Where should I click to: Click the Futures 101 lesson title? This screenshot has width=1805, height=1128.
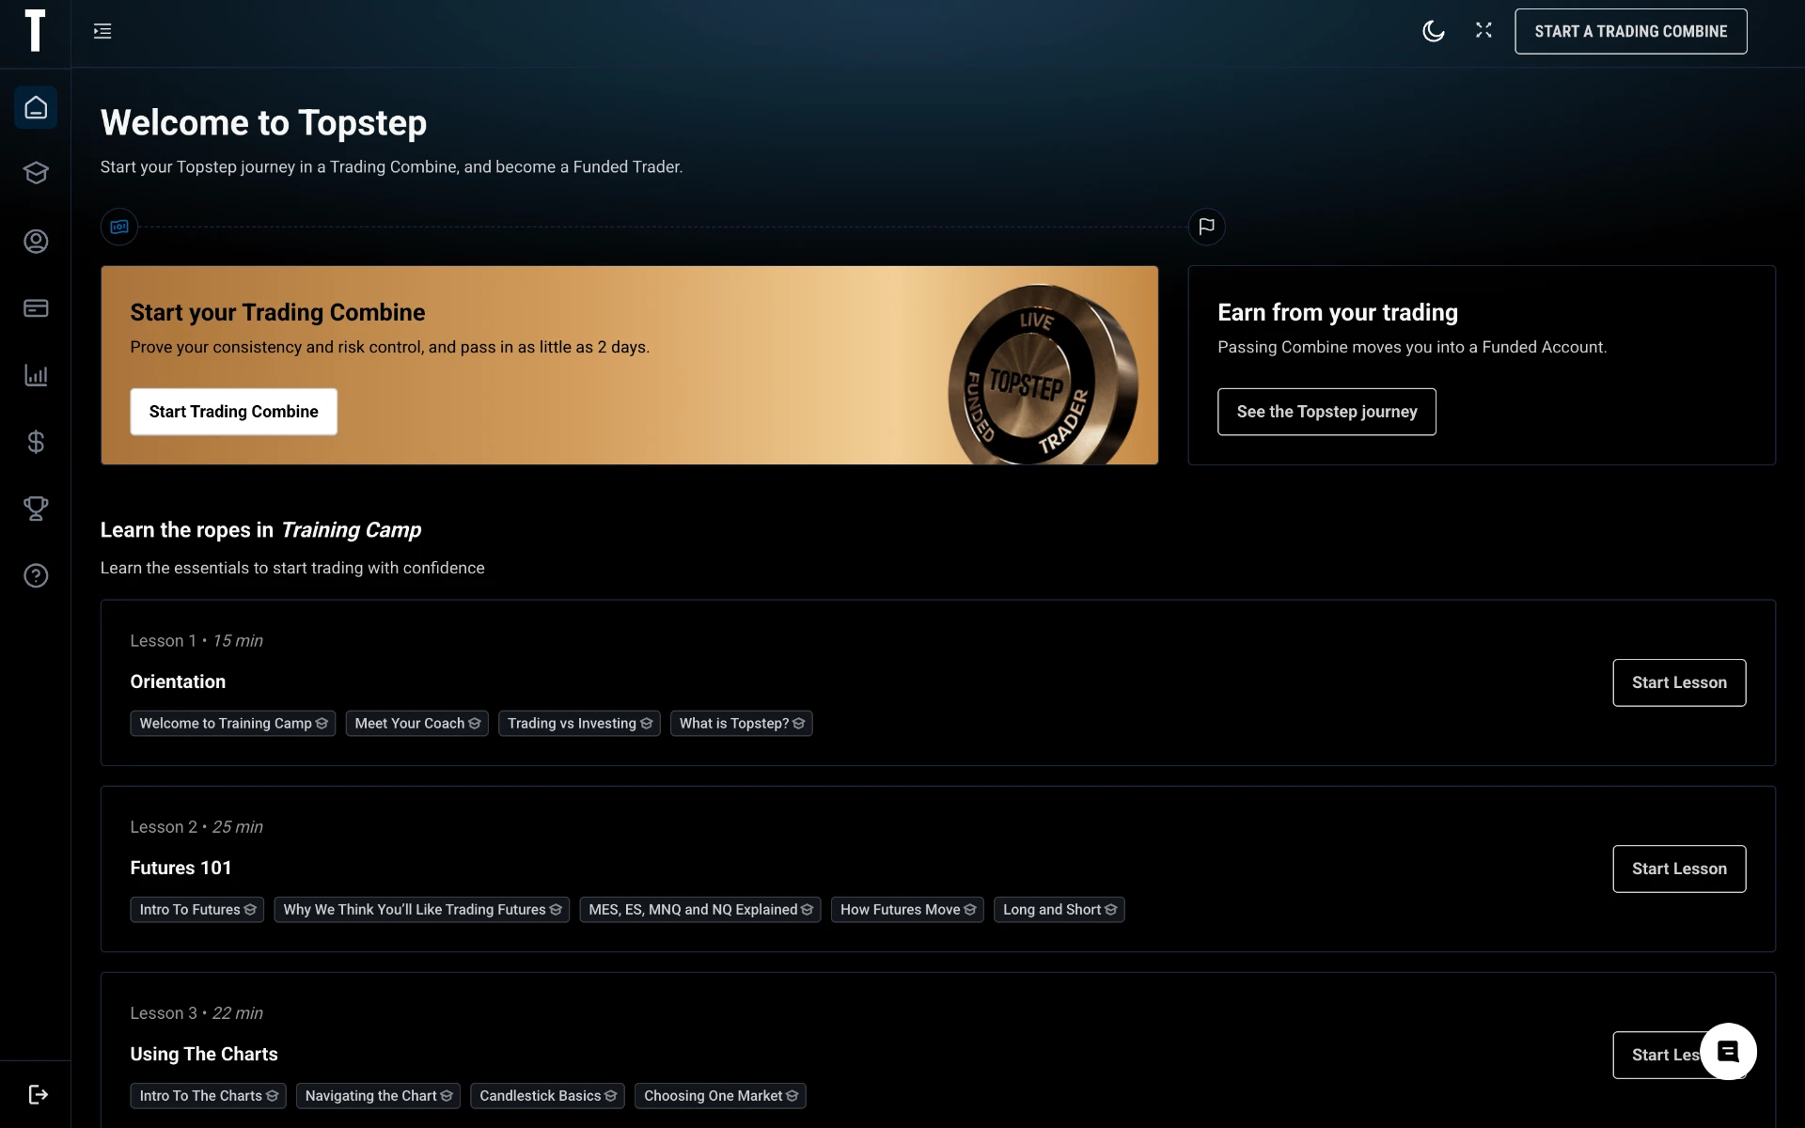pyautogui.click(x=180, y=868)
